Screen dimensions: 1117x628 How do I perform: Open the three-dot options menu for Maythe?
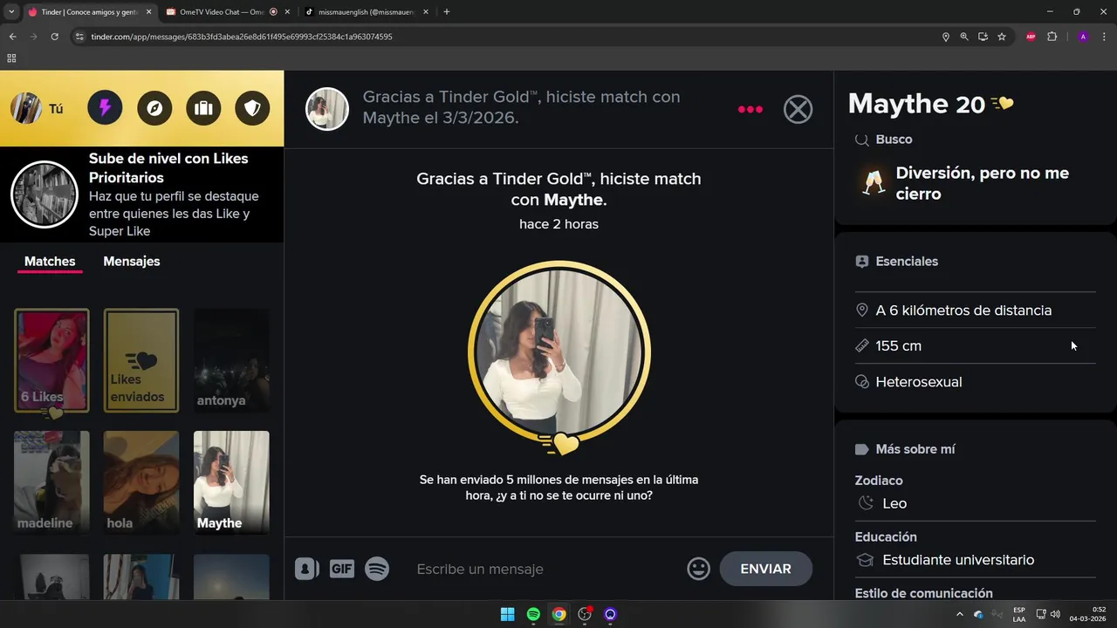(750, 109)
